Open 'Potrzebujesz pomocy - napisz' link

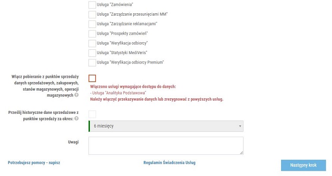pyautogui.click(x=34, y=163)
